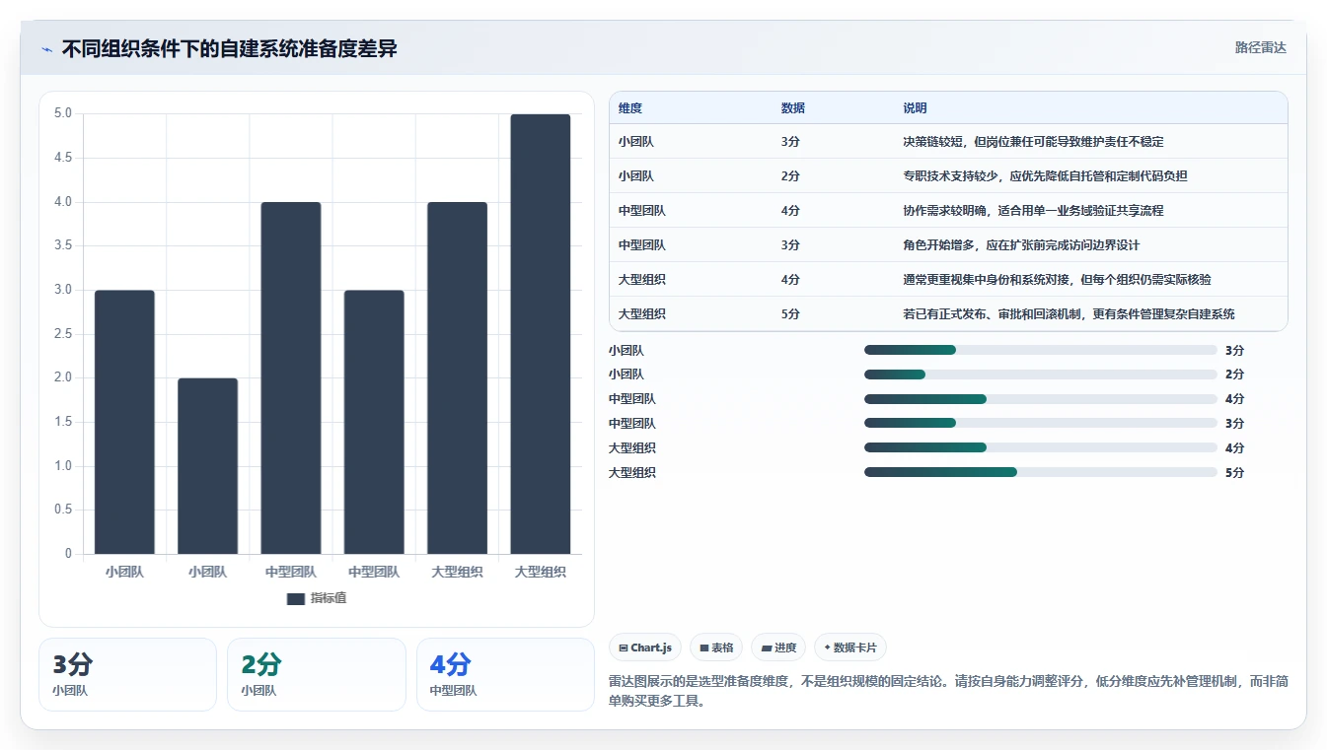Click the 小团队 2分 progress bar
This screenshot has width=1327, height=750.
coord(1041,375)
